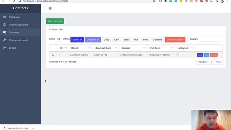Open the Columns visibility dropdown

[157, 40]
